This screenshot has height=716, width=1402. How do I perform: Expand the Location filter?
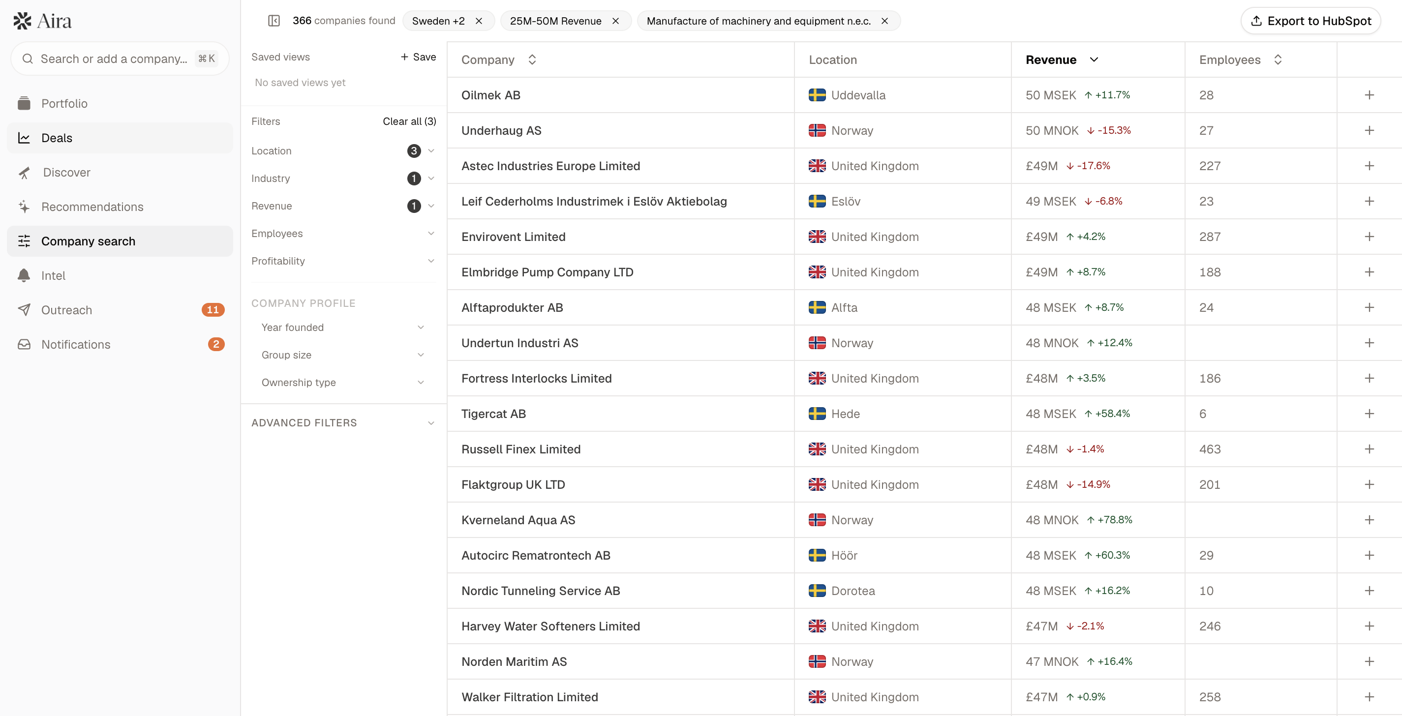[343, 150]
